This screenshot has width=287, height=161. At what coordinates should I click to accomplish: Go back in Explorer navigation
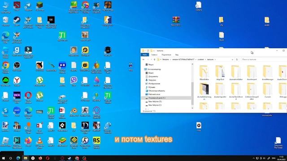[x=143, y=59]
